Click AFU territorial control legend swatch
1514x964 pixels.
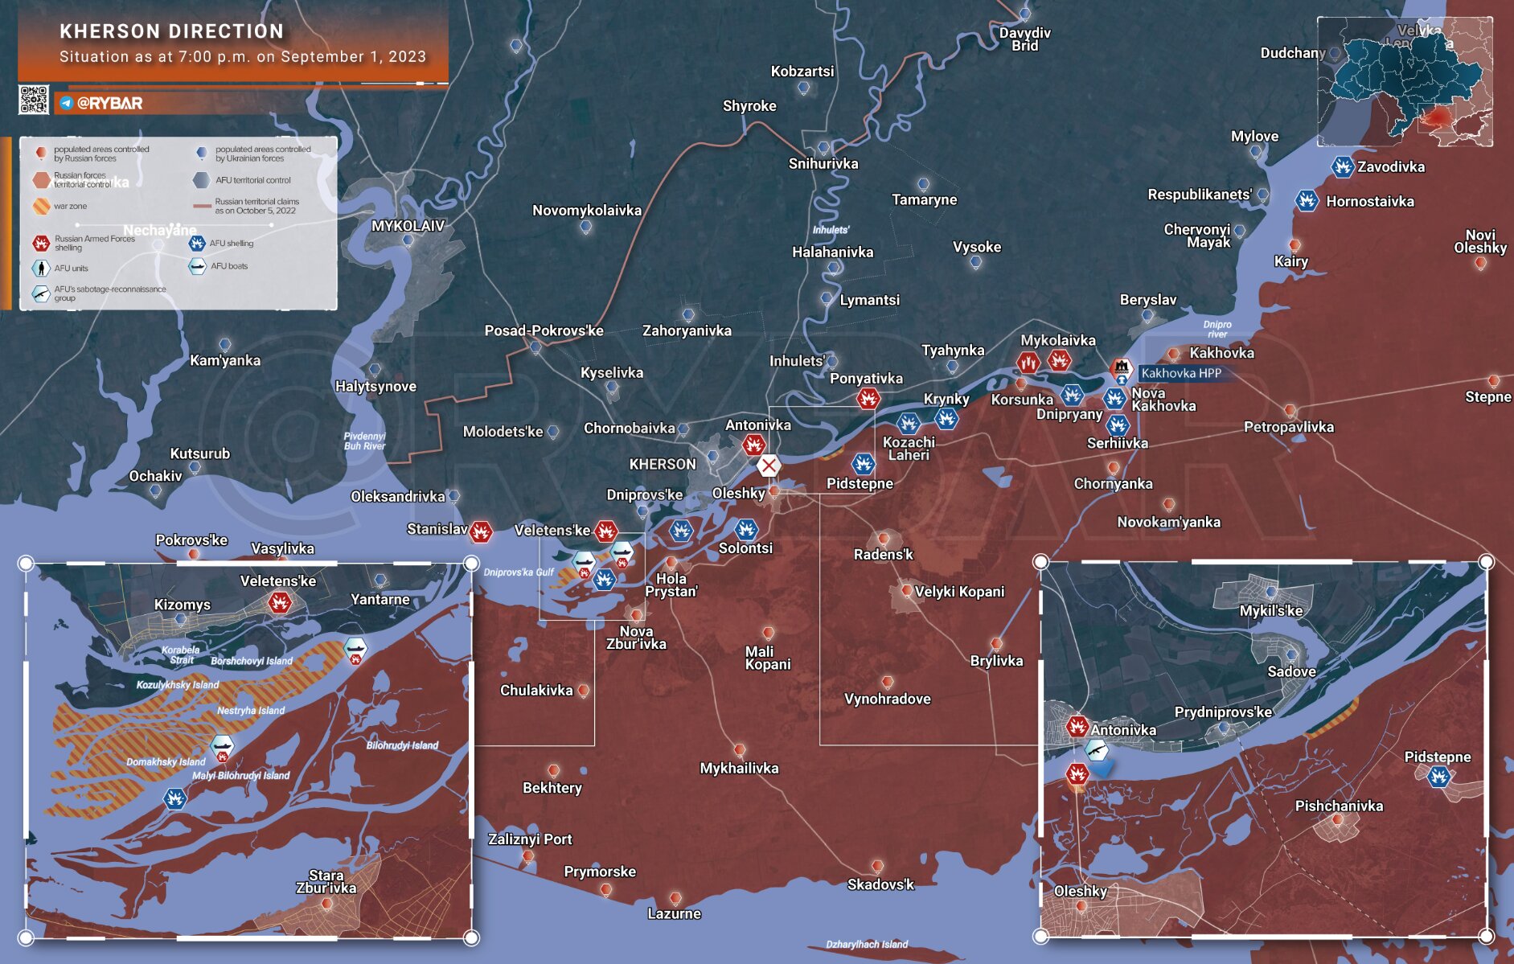tap(201, 180)
